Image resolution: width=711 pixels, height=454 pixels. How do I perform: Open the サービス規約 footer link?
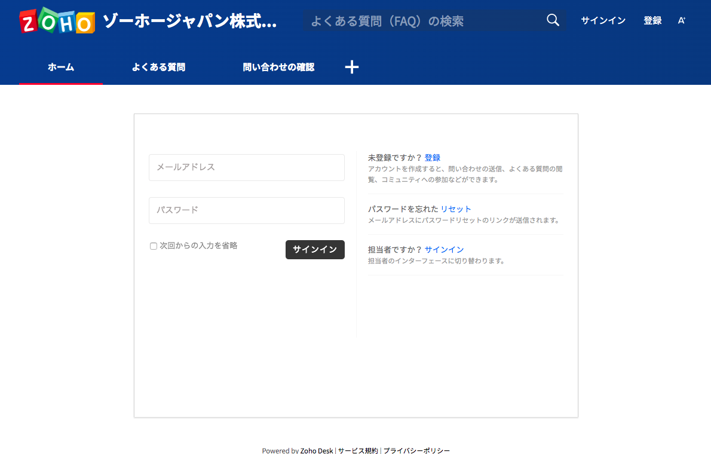tap(358, 450)
